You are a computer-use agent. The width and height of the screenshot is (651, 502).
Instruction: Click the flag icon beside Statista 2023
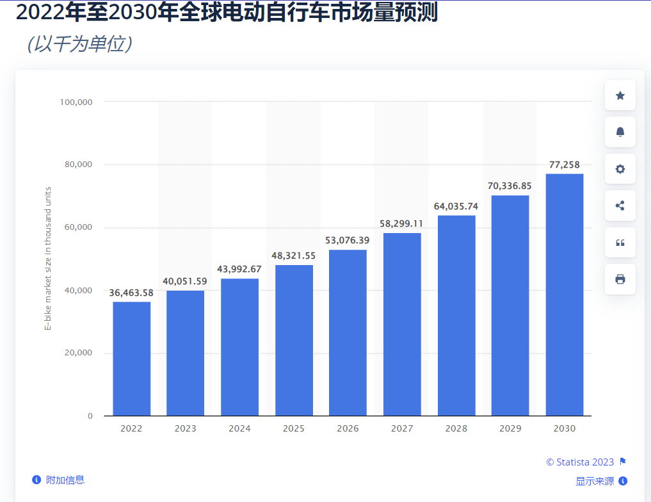pyautogui.click(x=622, y=461)
